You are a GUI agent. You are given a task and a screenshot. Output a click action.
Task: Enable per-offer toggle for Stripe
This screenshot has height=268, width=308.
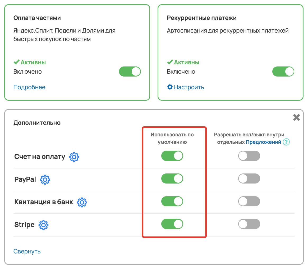tap(249, 224)
